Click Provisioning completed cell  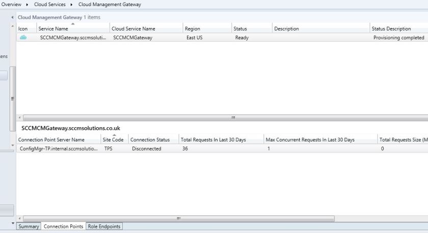tap(399, 38)
